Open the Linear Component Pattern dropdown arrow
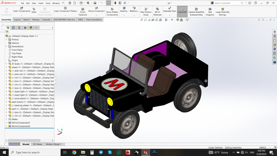This screenshot has width=277, height=156. (65, 15)
